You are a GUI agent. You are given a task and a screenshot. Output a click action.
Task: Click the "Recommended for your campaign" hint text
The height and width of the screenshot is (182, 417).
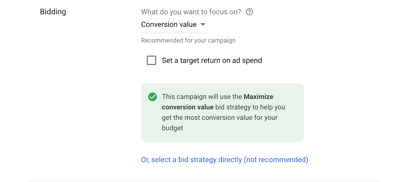click(x=188, y=41)
